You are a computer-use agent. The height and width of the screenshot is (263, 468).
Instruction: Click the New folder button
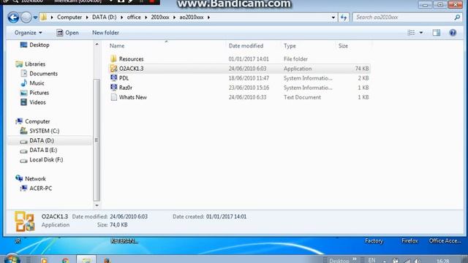(105, 32)
